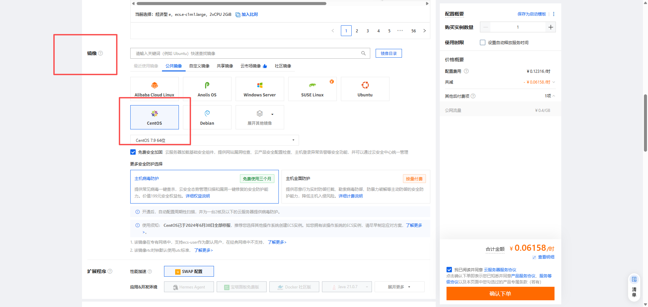Switch to the 自定义镜像 tab

point(199,66)
